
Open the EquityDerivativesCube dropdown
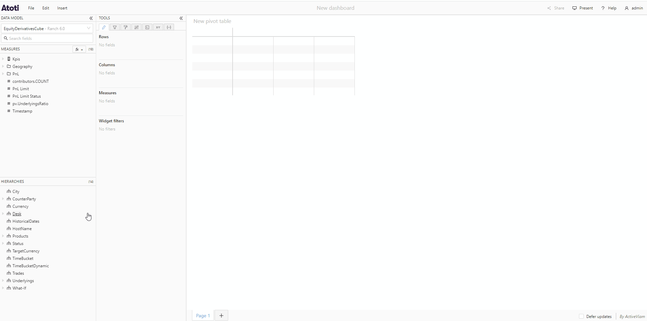click(x=47, y=29)
